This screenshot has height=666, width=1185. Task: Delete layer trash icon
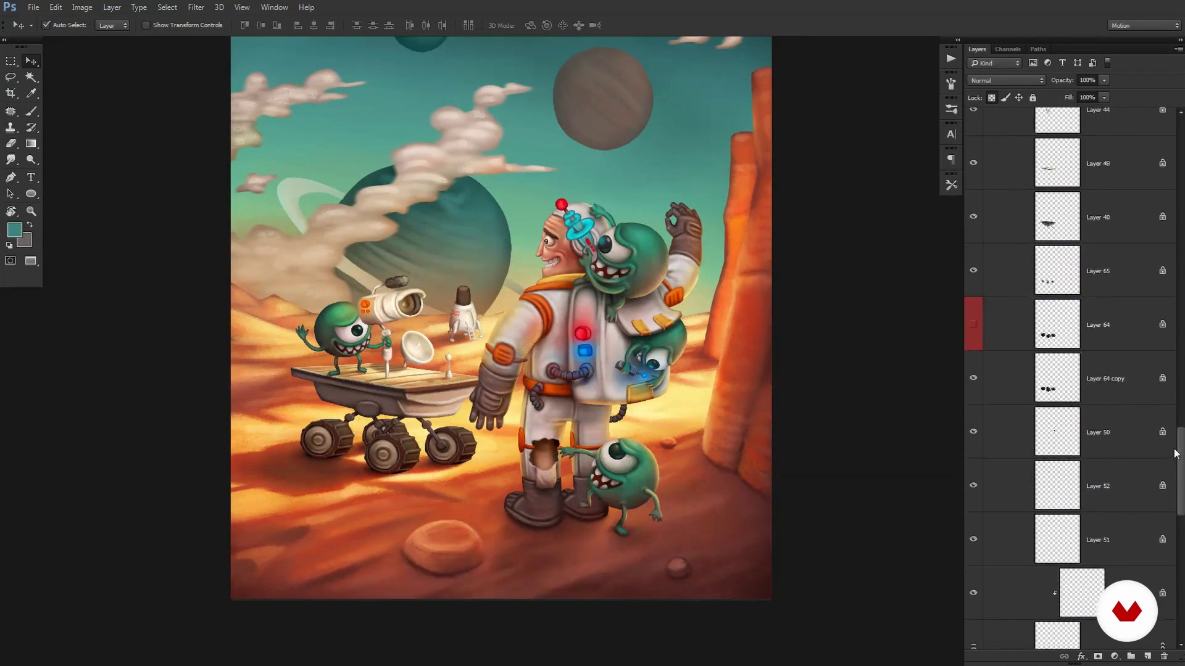pos(1164,656)
